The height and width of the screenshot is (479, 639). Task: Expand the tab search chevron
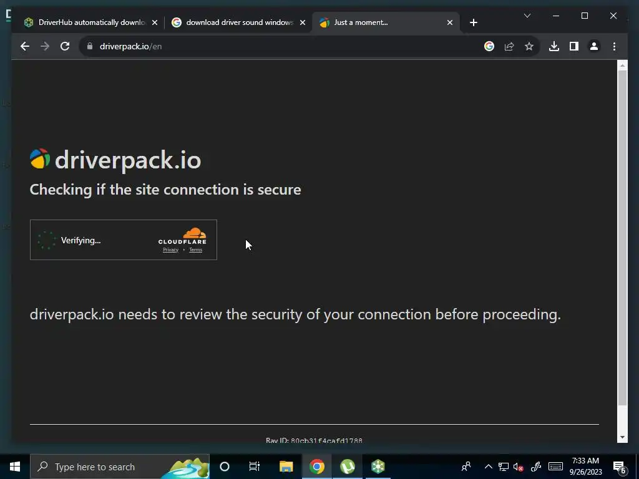[x=527, y=16]
